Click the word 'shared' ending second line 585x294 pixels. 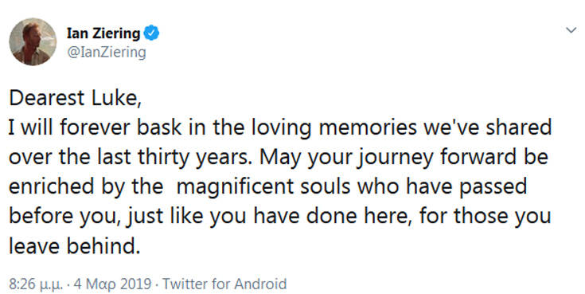(x=519, y=128)
